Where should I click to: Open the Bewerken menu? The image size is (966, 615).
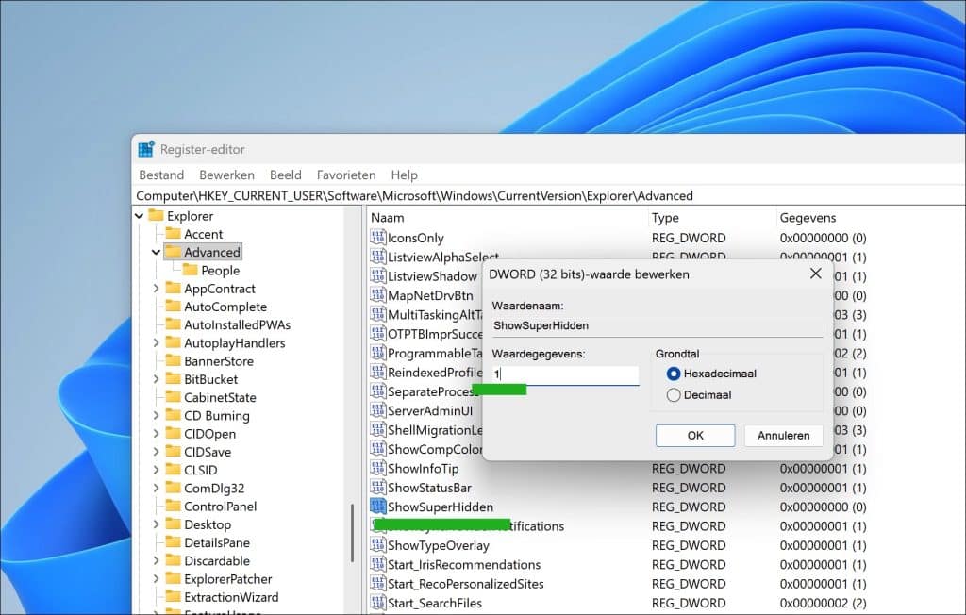coord(226,175)
